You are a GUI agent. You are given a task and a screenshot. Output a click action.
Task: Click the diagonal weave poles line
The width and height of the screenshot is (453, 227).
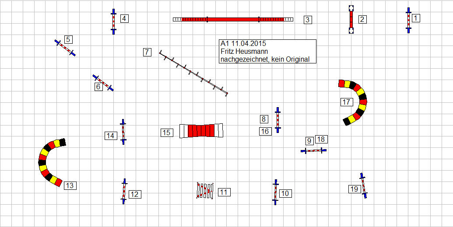point(193,73)
